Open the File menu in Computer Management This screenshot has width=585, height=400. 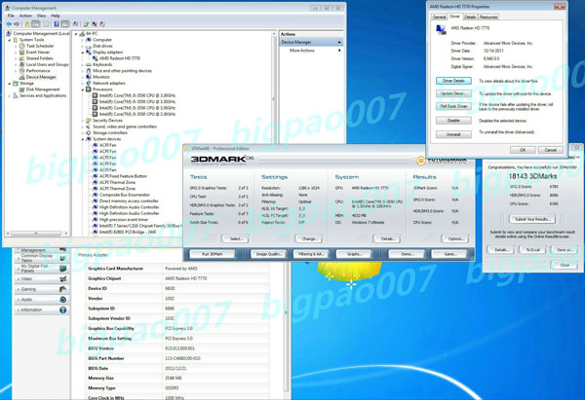[11, 16]
